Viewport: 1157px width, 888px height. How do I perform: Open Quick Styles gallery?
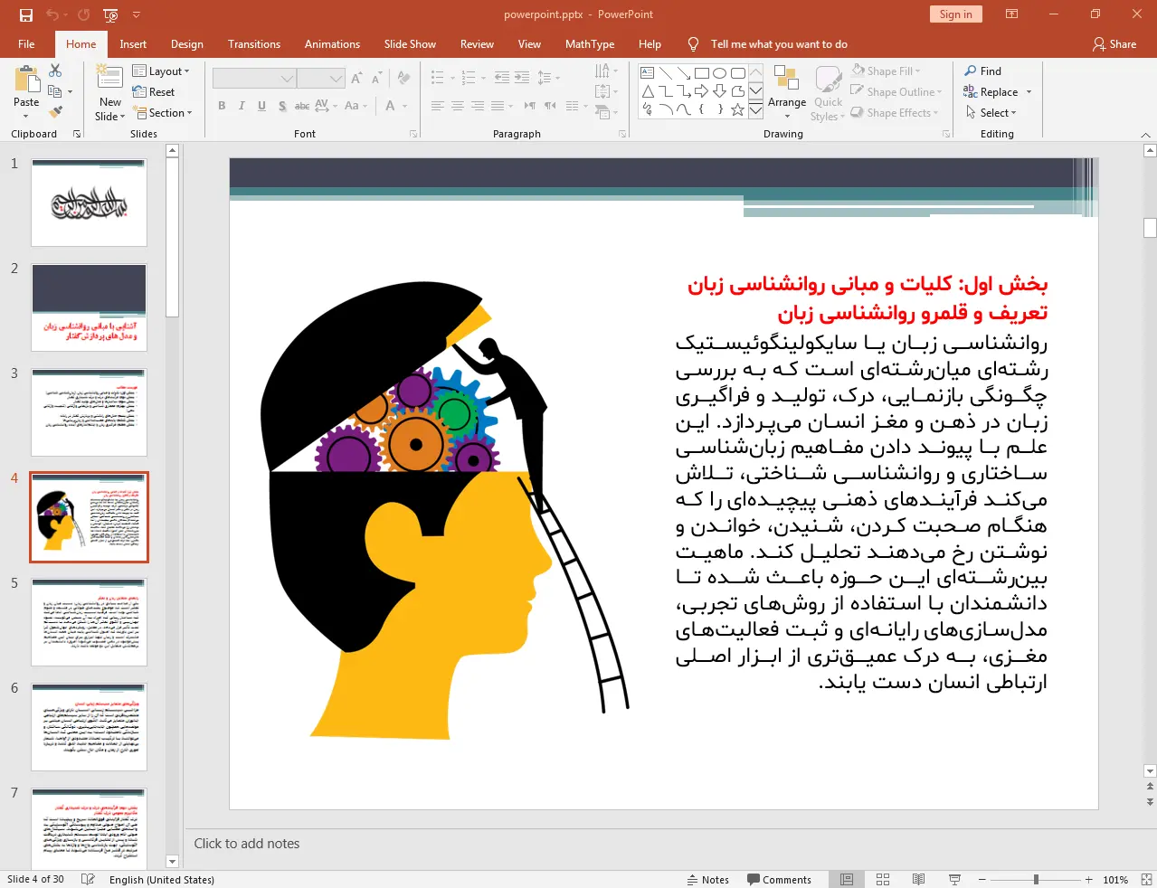(827, 93)
